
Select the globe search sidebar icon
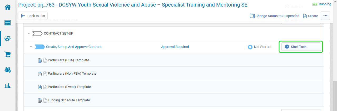[x=8, y=39]
